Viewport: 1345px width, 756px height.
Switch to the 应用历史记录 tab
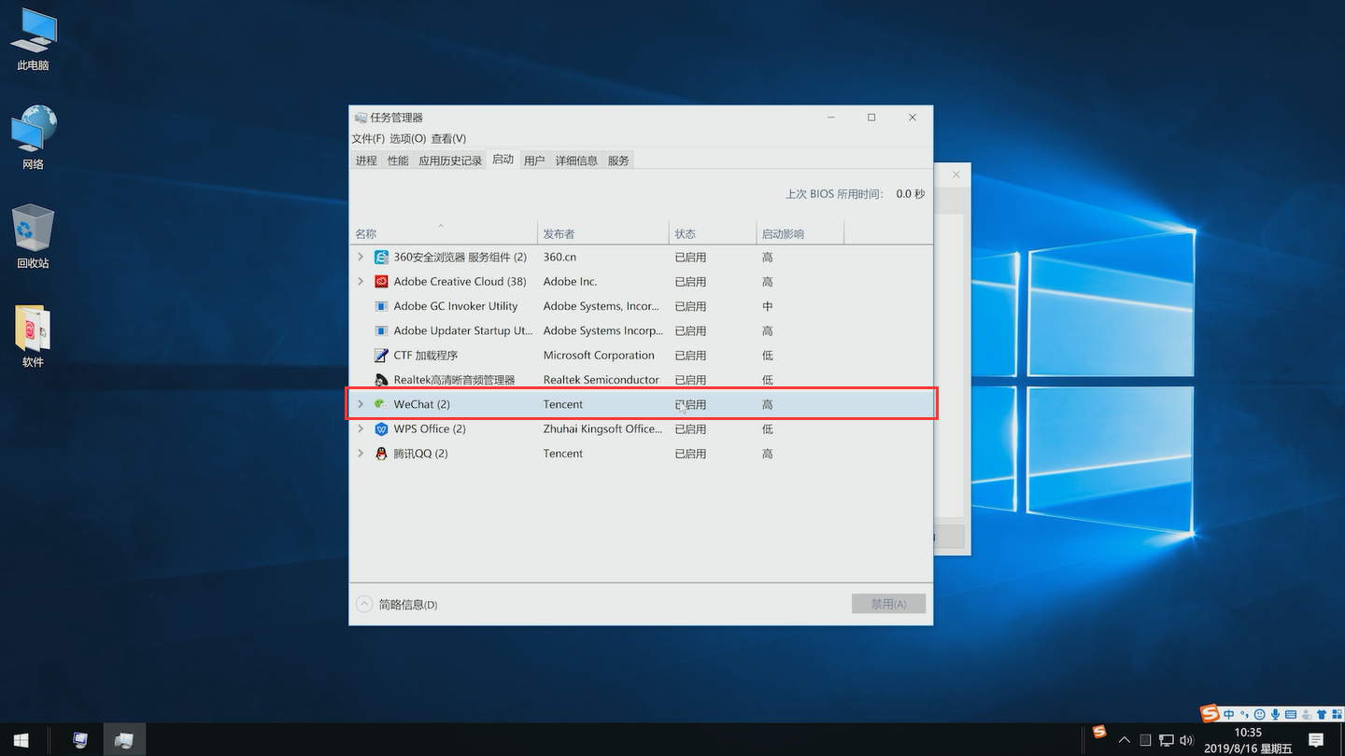[450, 161]
